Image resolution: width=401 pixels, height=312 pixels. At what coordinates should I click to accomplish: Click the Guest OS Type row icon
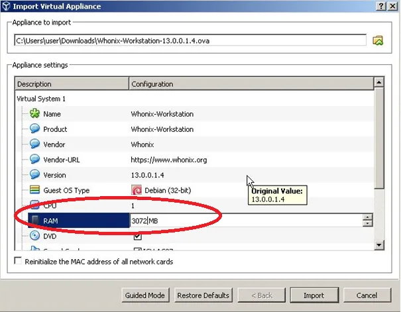[x=34, y=190]
